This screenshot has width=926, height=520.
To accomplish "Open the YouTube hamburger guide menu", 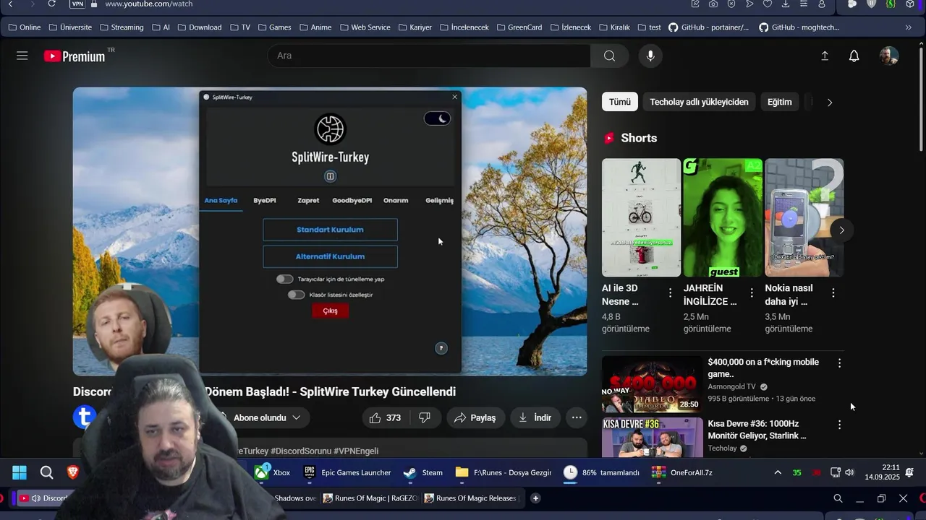I will click(22, 56).
